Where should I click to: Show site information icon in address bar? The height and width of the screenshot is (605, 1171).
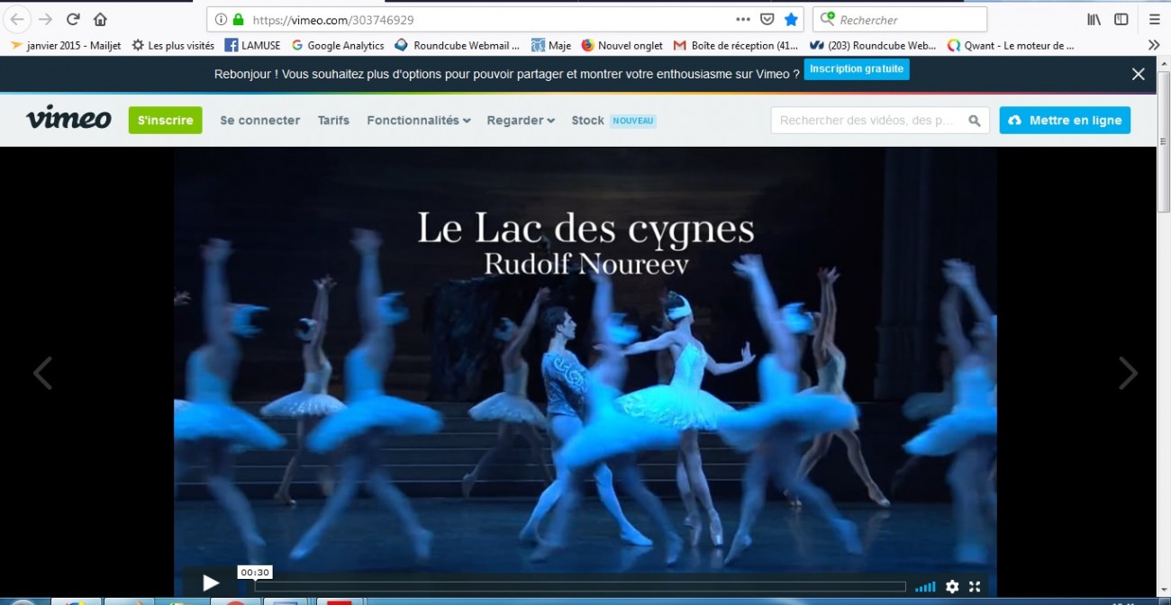pyautogui.click(x=221, y=19)
